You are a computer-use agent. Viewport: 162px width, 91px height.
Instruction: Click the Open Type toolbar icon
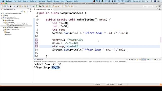[53, 6]
